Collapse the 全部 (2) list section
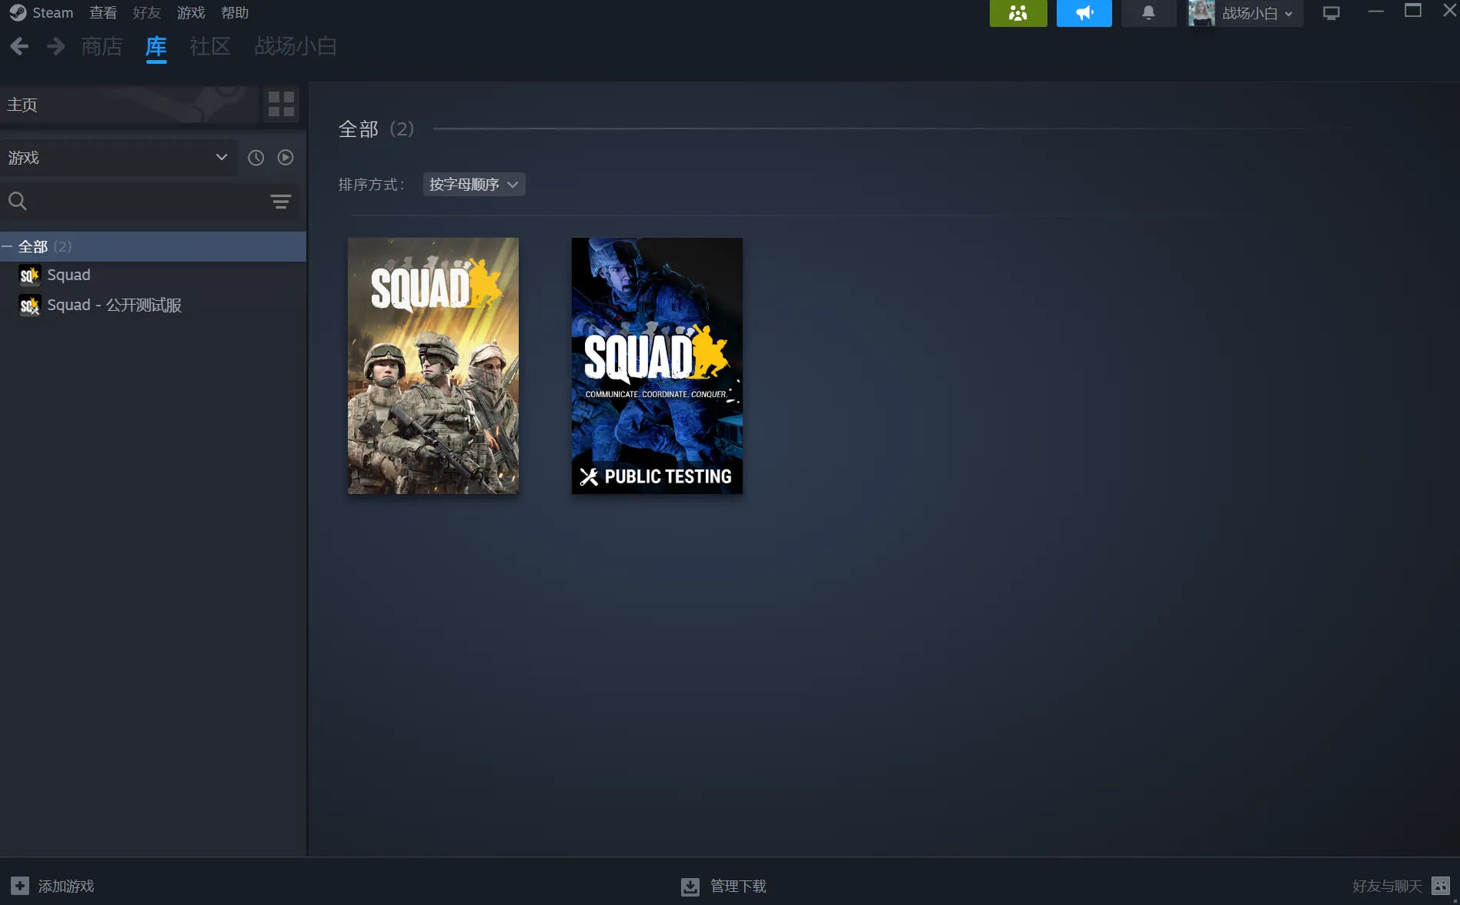Viewport: 1460px width, 905px height. 7,247
